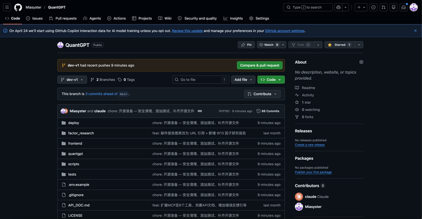
Task: Open the Contribute dropdown
Action: 262,94
